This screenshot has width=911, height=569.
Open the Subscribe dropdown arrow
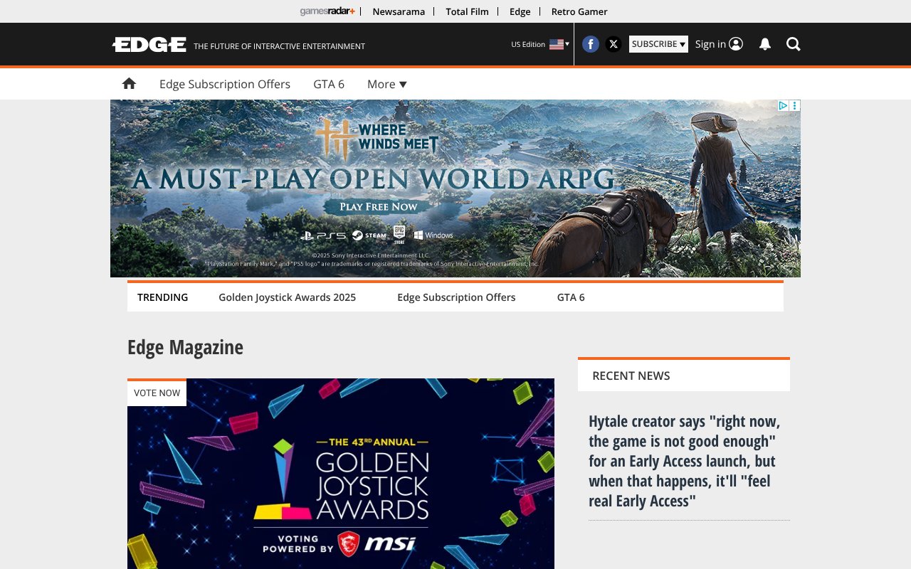point(681,44)
